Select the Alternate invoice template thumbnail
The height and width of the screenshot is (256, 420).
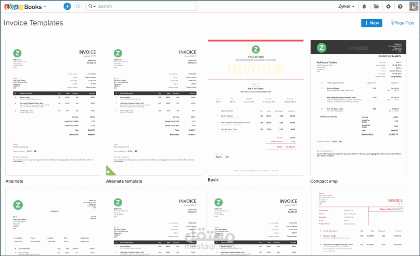pos(53,107)
